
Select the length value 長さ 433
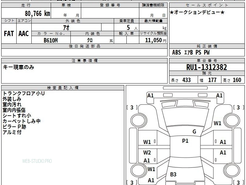(181, 80)
